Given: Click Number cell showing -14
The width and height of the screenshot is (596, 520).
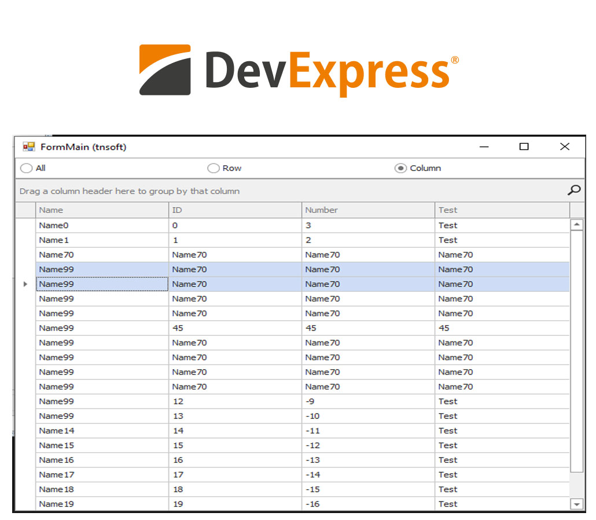Looking at the screenshot, I should pyautogui.click(x=368, y=475).
